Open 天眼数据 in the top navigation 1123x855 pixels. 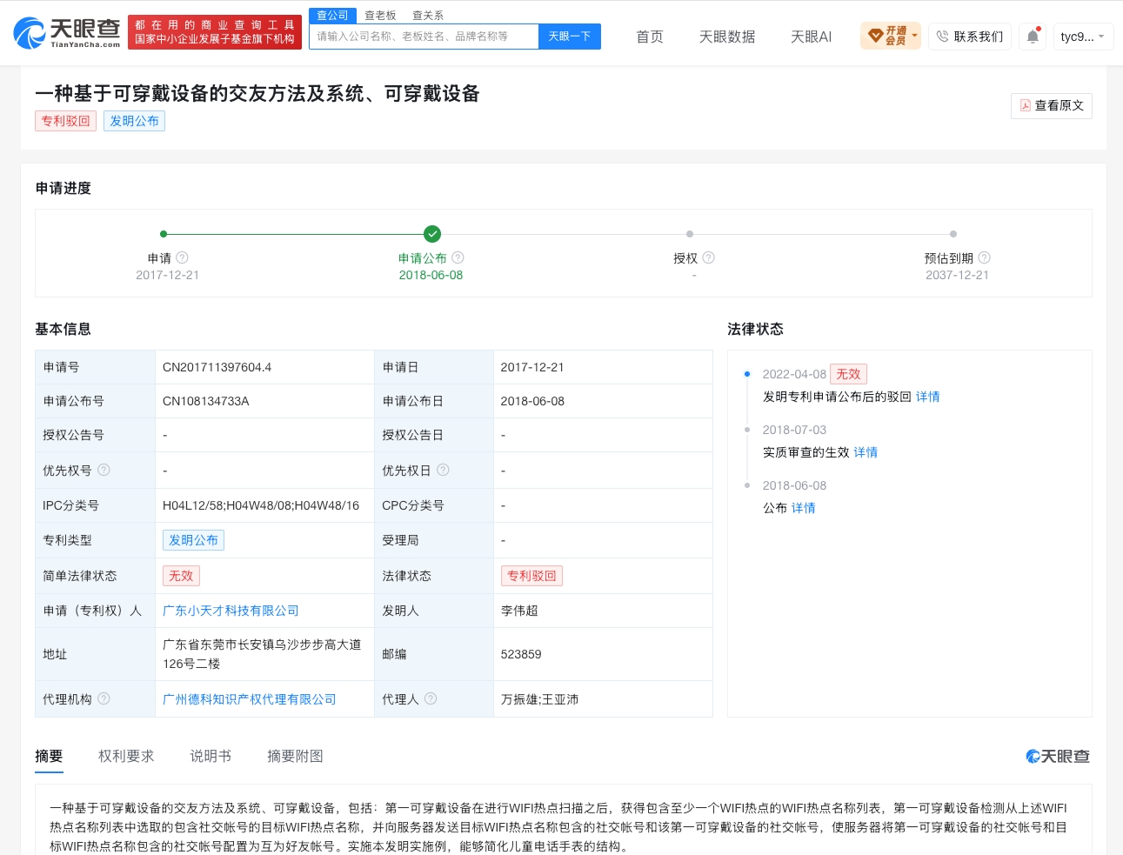[727, 37]
